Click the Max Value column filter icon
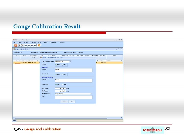Screen dimensions: 184x138 [97, 60]
